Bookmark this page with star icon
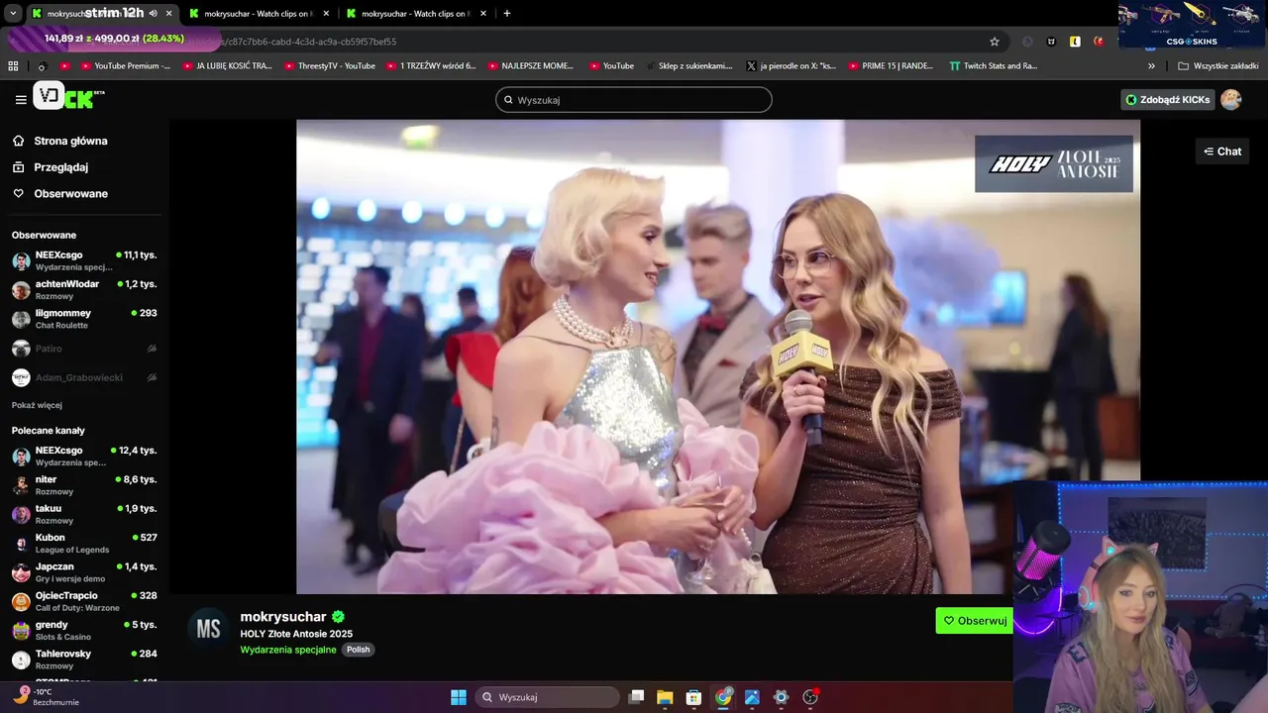This screenshot has height=713, width=1268. pyautogui.click(x=995, y=42)
